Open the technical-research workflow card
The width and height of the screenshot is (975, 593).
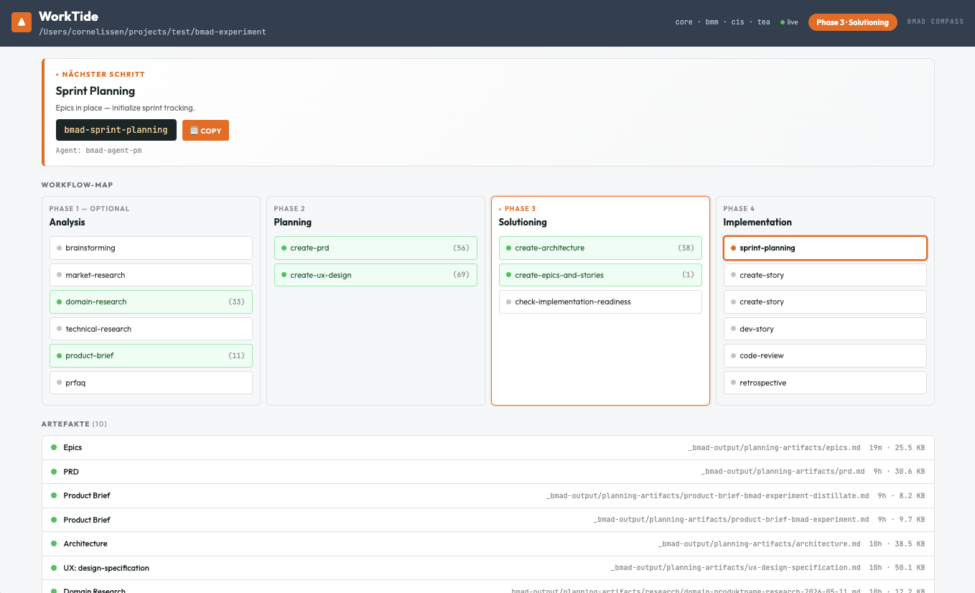click(151, 329)
